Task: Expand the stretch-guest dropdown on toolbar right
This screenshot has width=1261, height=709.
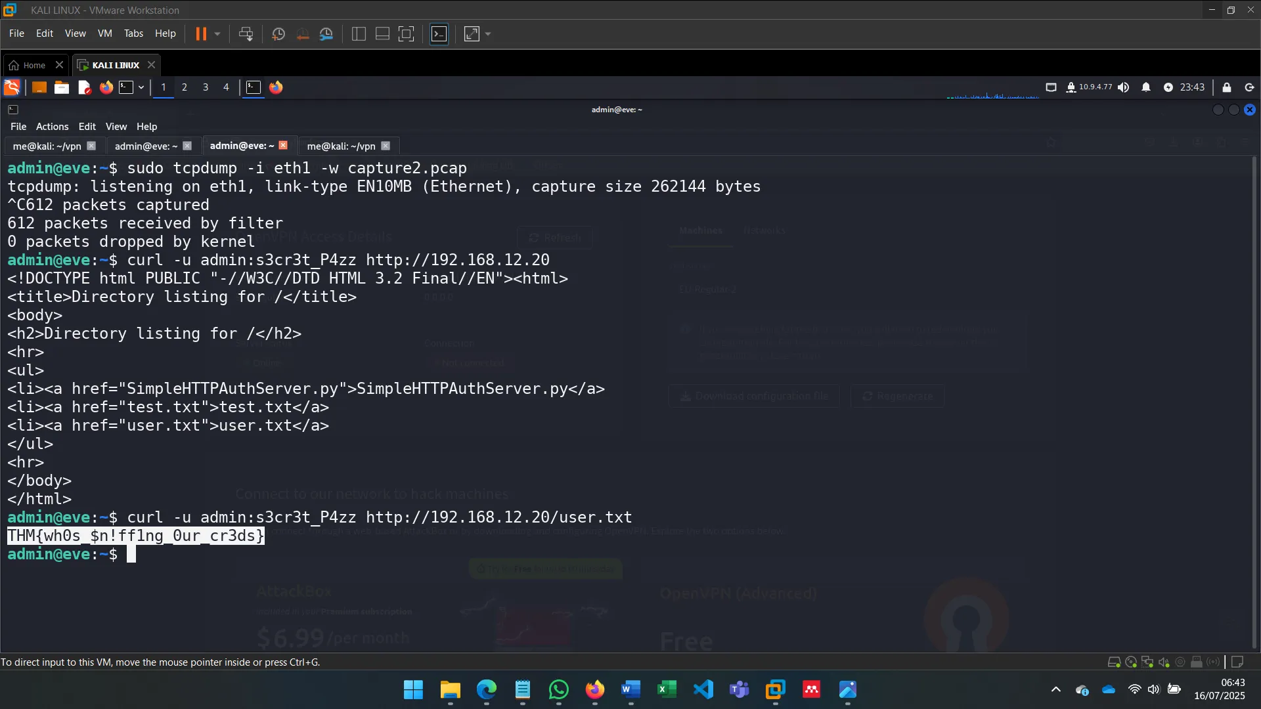Action: coord(487,33)
